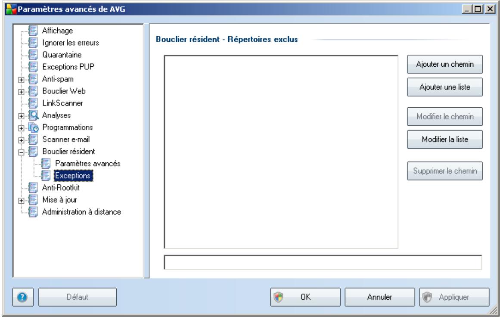Select the Mise à jour tree entry
The height and width of the screenshot is (317, 500).
(59, 200)
